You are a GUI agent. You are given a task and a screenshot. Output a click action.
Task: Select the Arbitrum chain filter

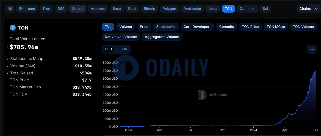point(98,8)
